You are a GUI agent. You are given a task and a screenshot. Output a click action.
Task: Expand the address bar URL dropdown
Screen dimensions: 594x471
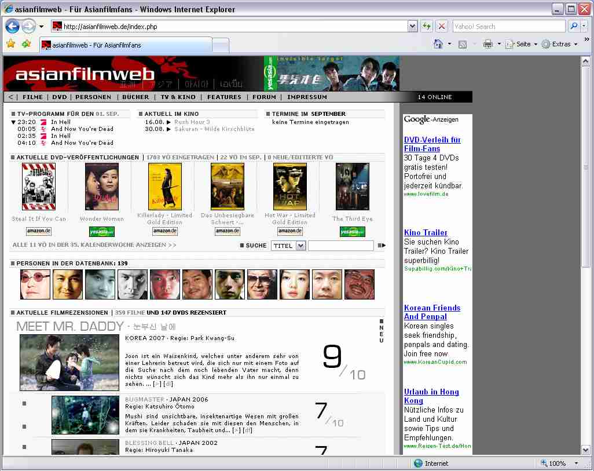coord(412,26)
